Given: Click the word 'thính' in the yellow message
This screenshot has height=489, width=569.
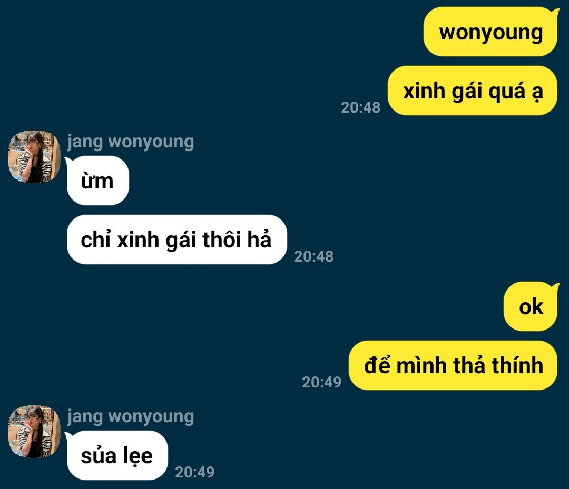Looking at the screenshot, I should point(517,365).
